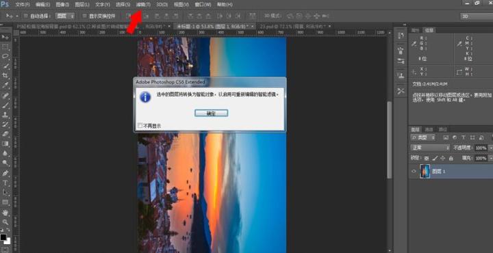
Task: Click the type layer filter icon
Action: [464, 137]
